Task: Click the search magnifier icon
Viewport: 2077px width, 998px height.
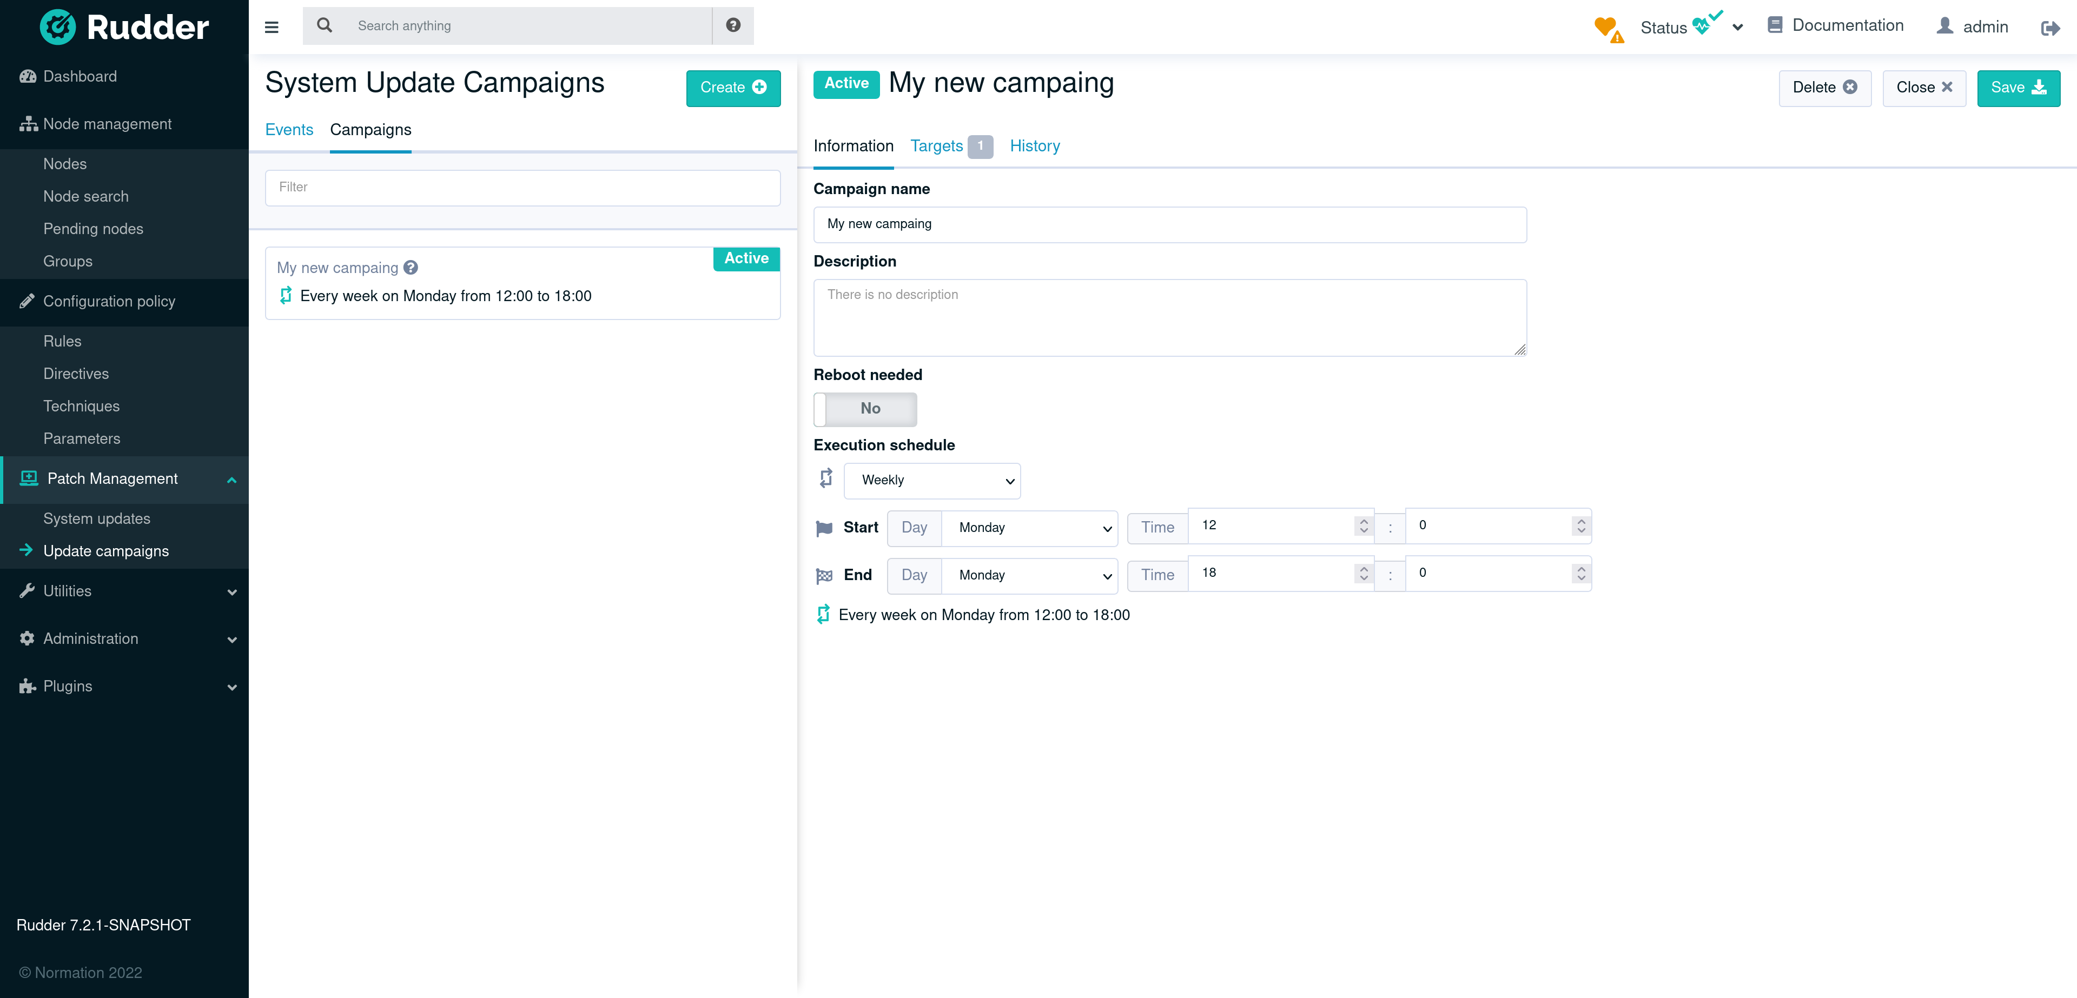Action: [x=325, y=25]
